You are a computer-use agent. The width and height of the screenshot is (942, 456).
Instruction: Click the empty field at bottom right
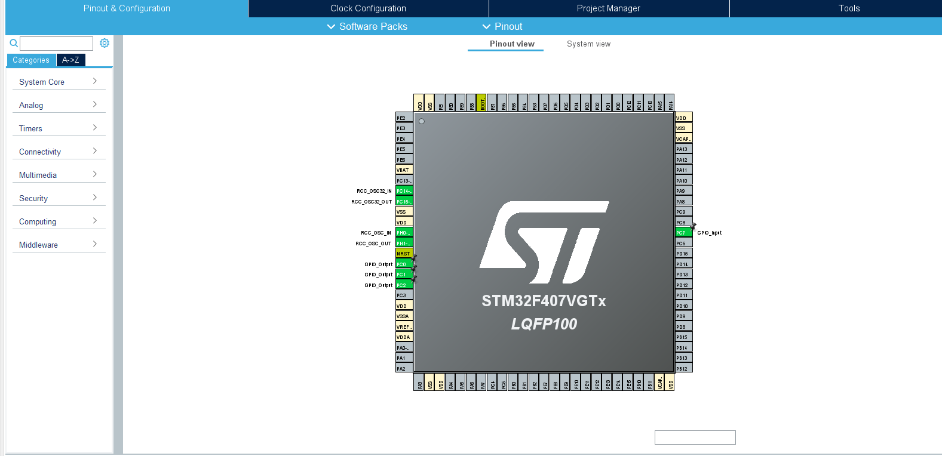(x=695, y=437)
